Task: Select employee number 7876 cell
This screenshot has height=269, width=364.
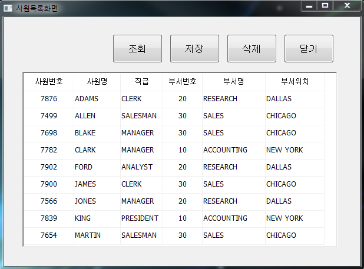Action: click(49, 99)
